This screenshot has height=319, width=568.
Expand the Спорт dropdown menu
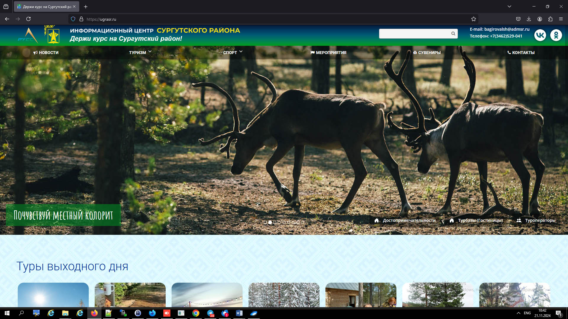click(233, 53)
